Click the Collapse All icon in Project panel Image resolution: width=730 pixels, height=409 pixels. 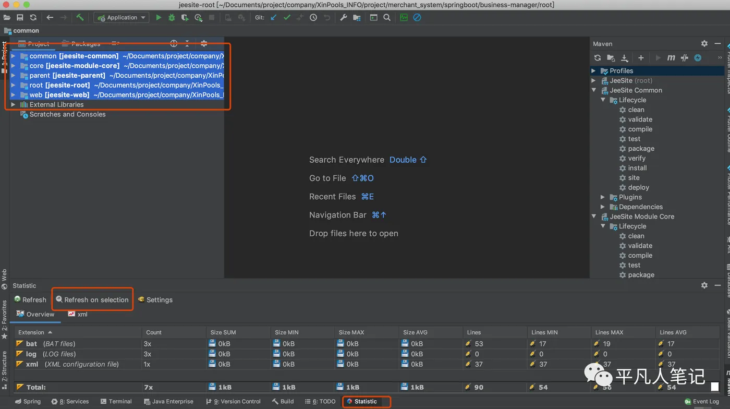[x=187, y=44]
